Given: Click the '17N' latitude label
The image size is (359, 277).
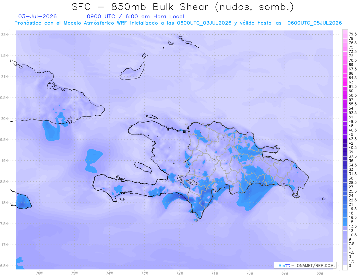Looking at the screenshot, I should point(5,245).
